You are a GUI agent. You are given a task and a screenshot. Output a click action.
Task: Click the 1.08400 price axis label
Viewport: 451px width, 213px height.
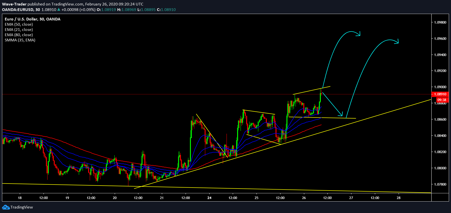point(440,136)
